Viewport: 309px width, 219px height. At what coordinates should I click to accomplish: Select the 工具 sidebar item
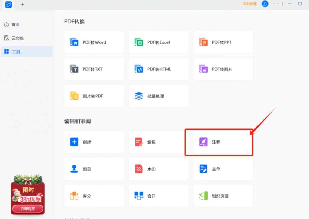tap(27, 51)
